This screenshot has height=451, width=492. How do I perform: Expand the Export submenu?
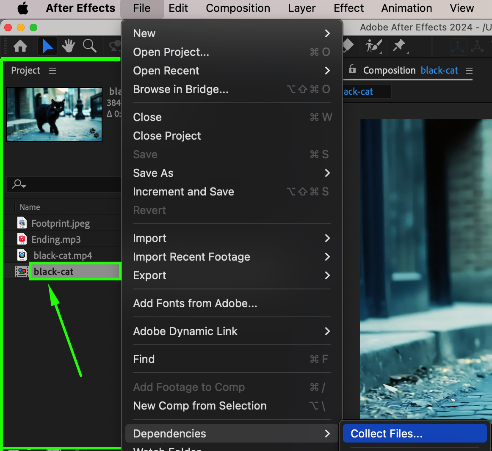pos(232,275)
